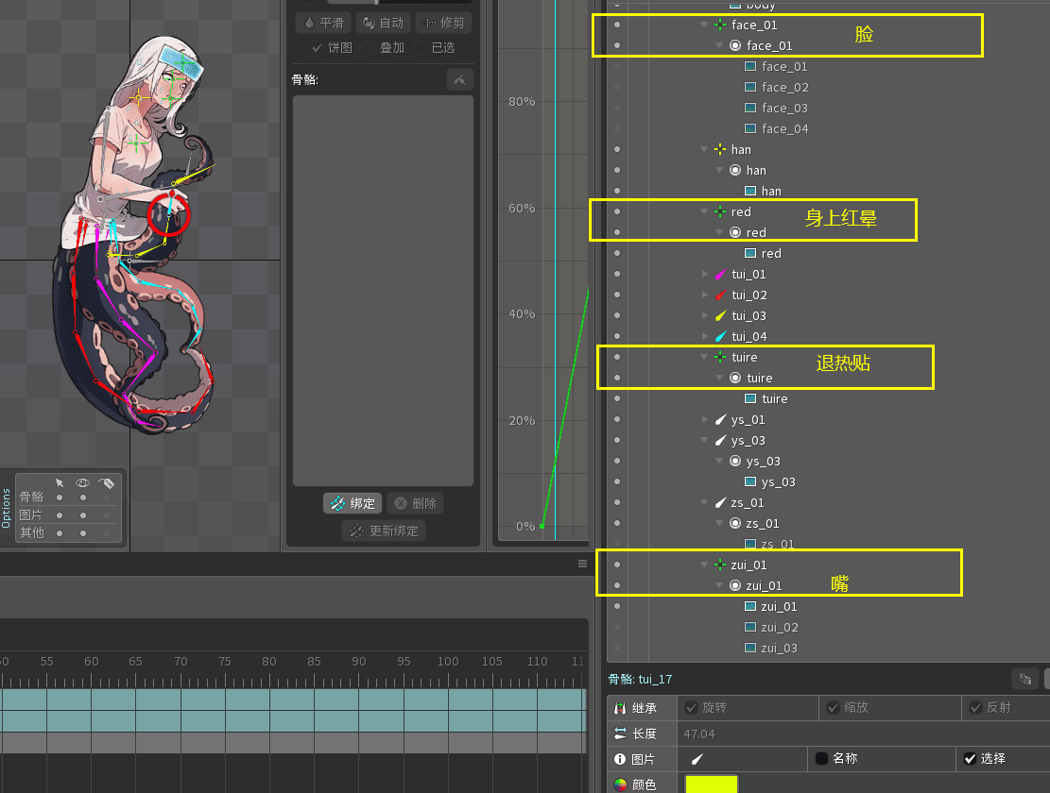The width and height of the screenshot is (1050, 793).
Task: Collapse the zui_01 bone node
Action: click(704, 565)
